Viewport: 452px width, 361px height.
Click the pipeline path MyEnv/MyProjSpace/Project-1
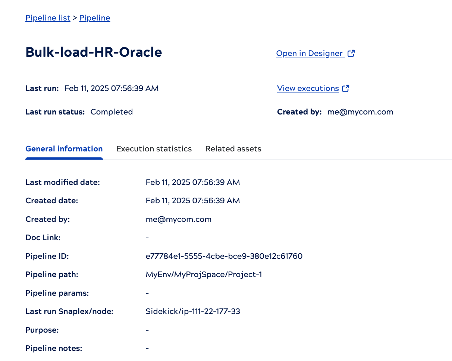[x=204, y=274]
